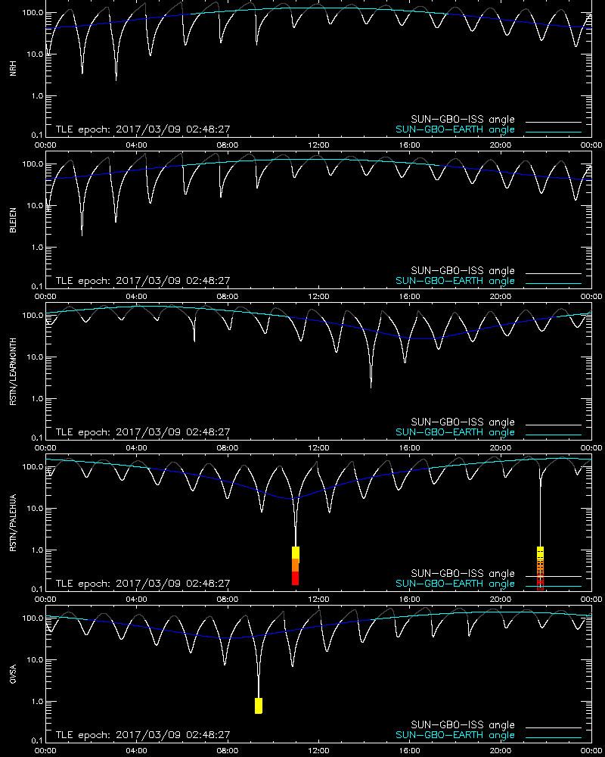
Task: Click the BLEIEN y-axis station label
Action: tap(13, 220)
